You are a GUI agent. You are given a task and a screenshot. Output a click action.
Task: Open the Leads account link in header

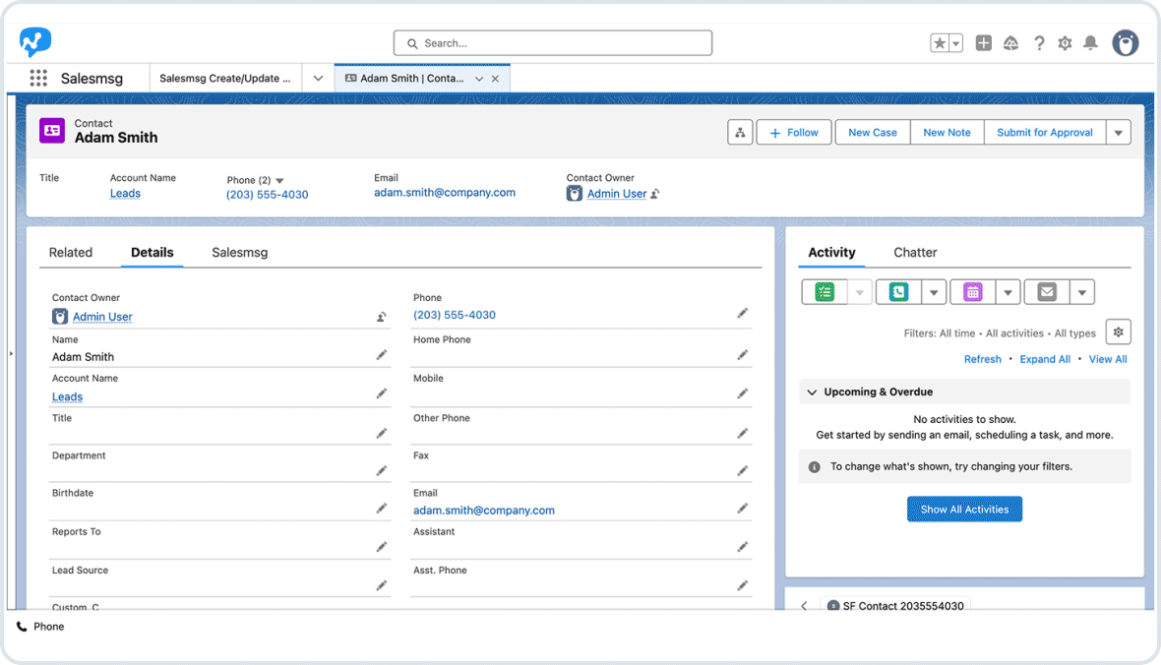pyautogui.click(x=125, y=193)
